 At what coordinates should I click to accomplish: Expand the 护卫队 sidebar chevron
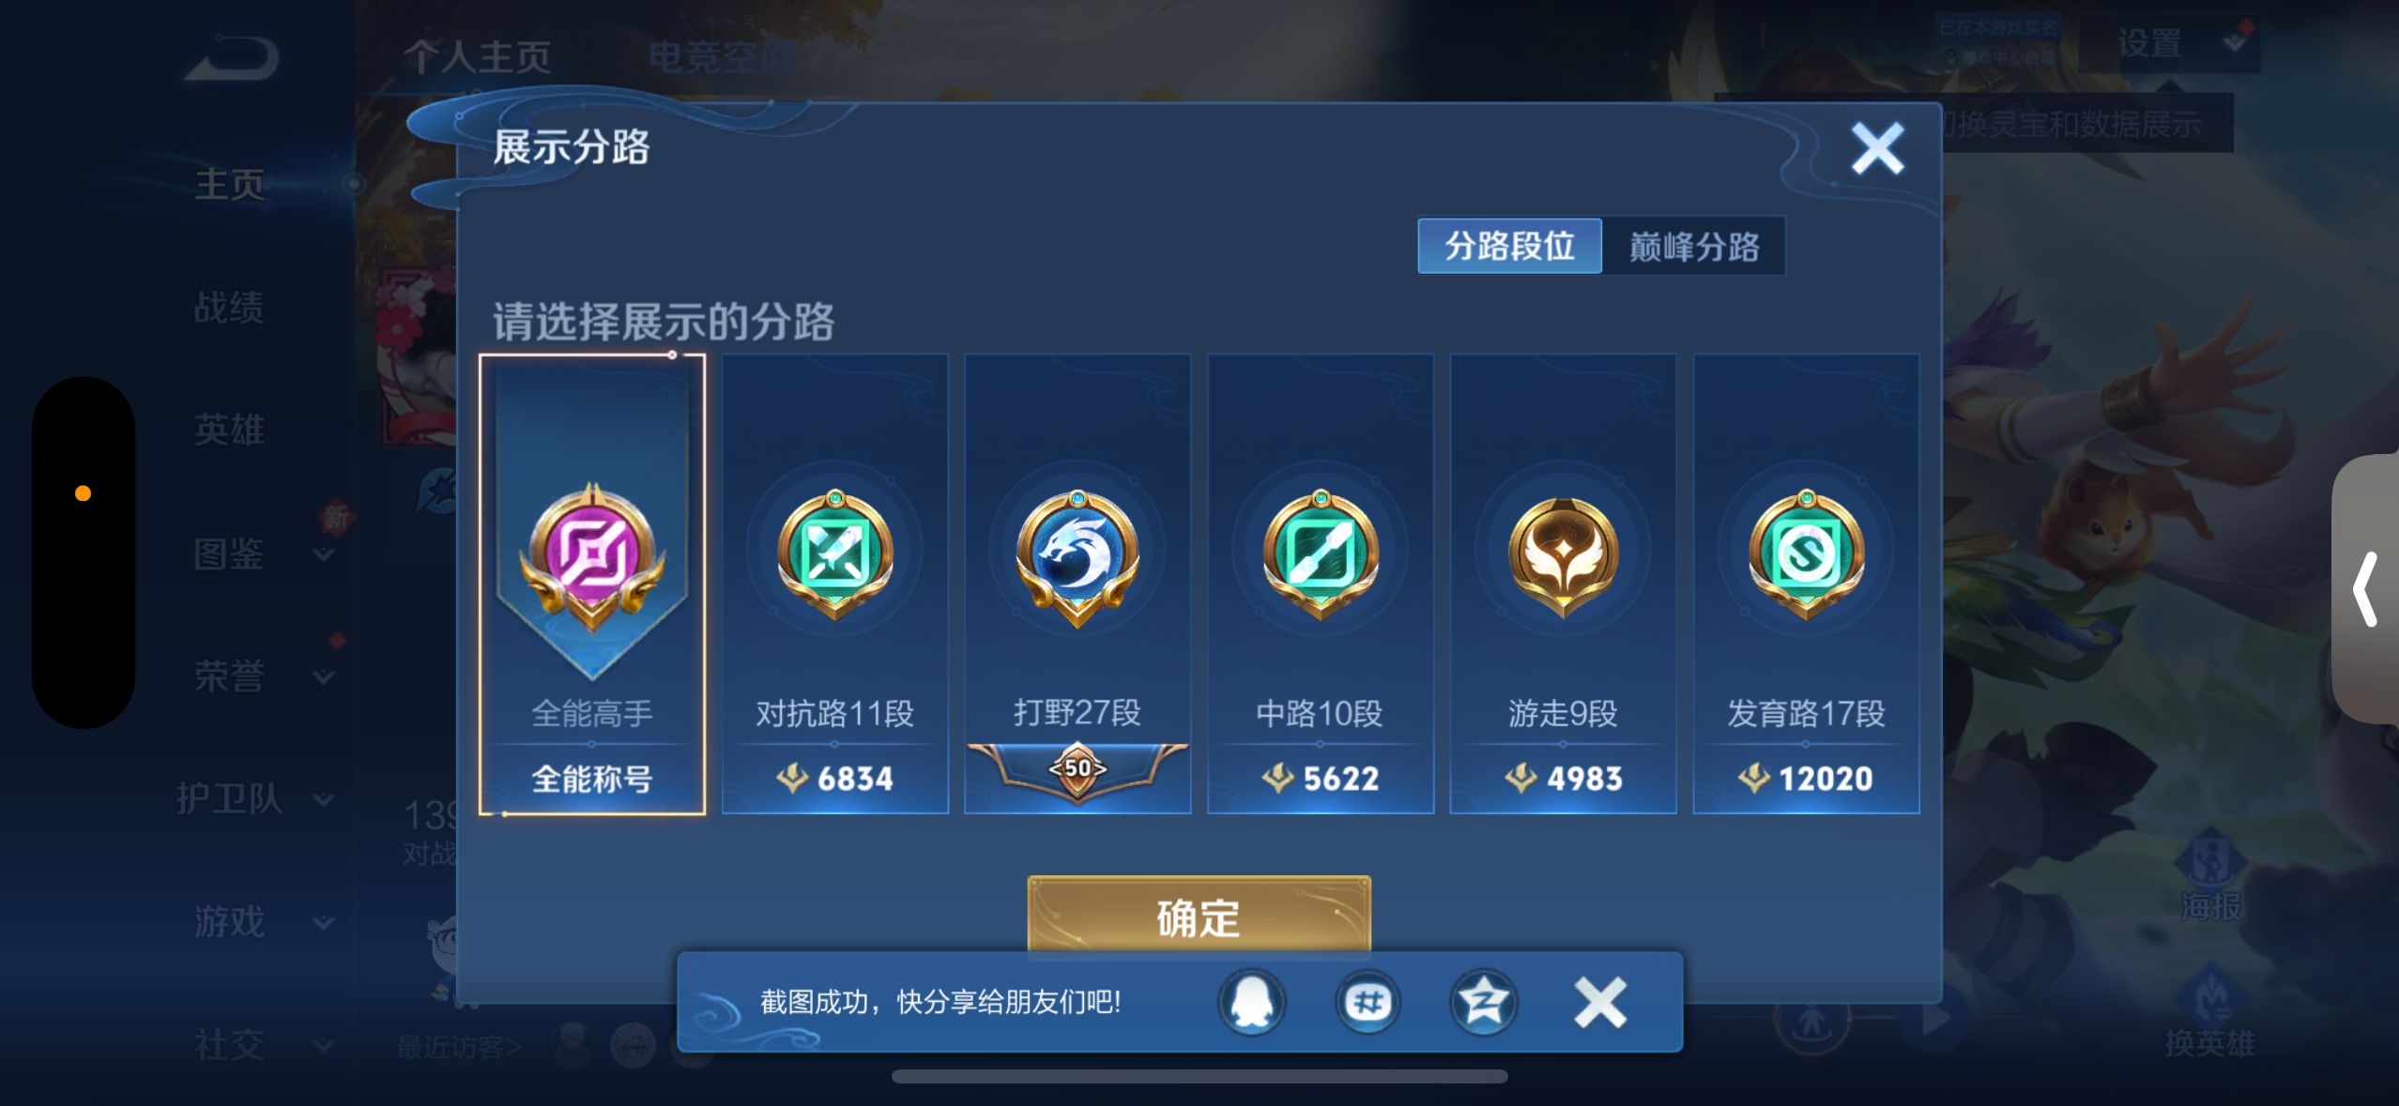(x=324, y=799)
